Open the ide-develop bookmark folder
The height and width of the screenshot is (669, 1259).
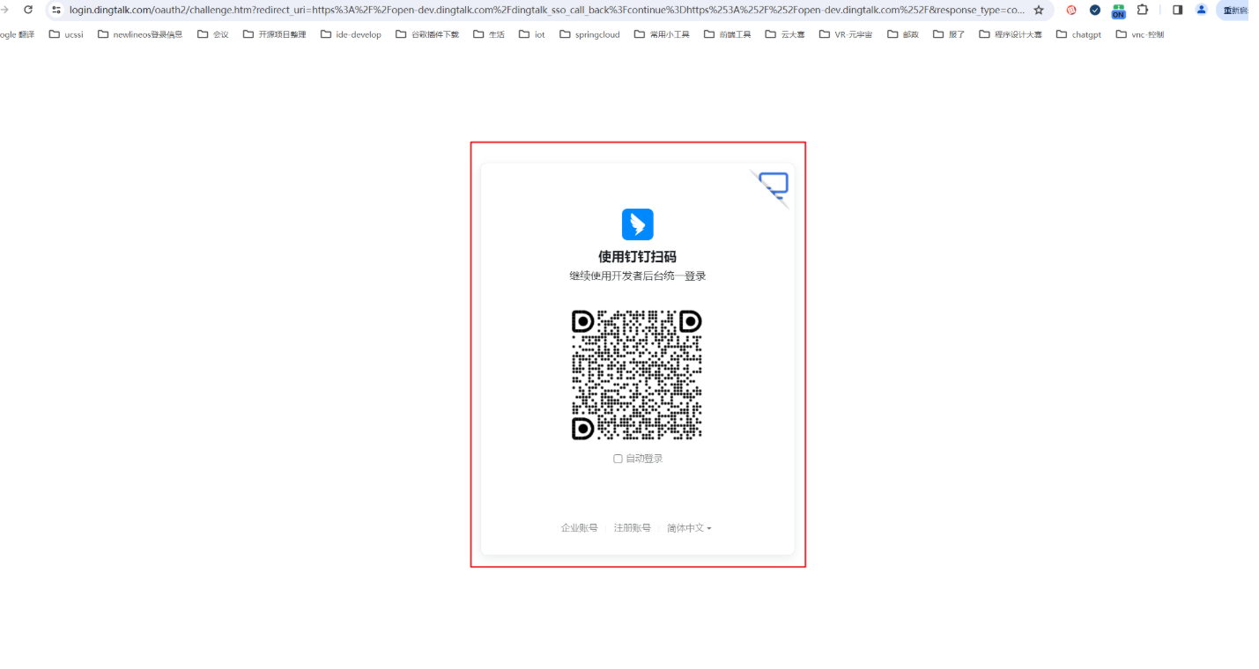(351, 34)
